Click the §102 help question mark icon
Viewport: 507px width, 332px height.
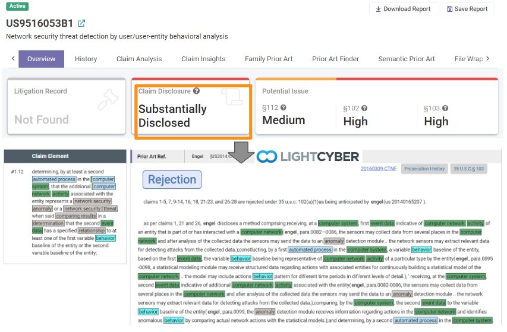[x=364, y=108]
